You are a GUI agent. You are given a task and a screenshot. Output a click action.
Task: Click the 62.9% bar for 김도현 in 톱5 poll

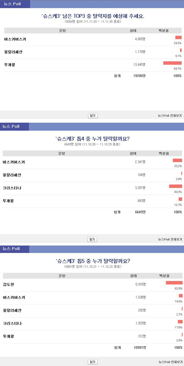tap(174, 283)
